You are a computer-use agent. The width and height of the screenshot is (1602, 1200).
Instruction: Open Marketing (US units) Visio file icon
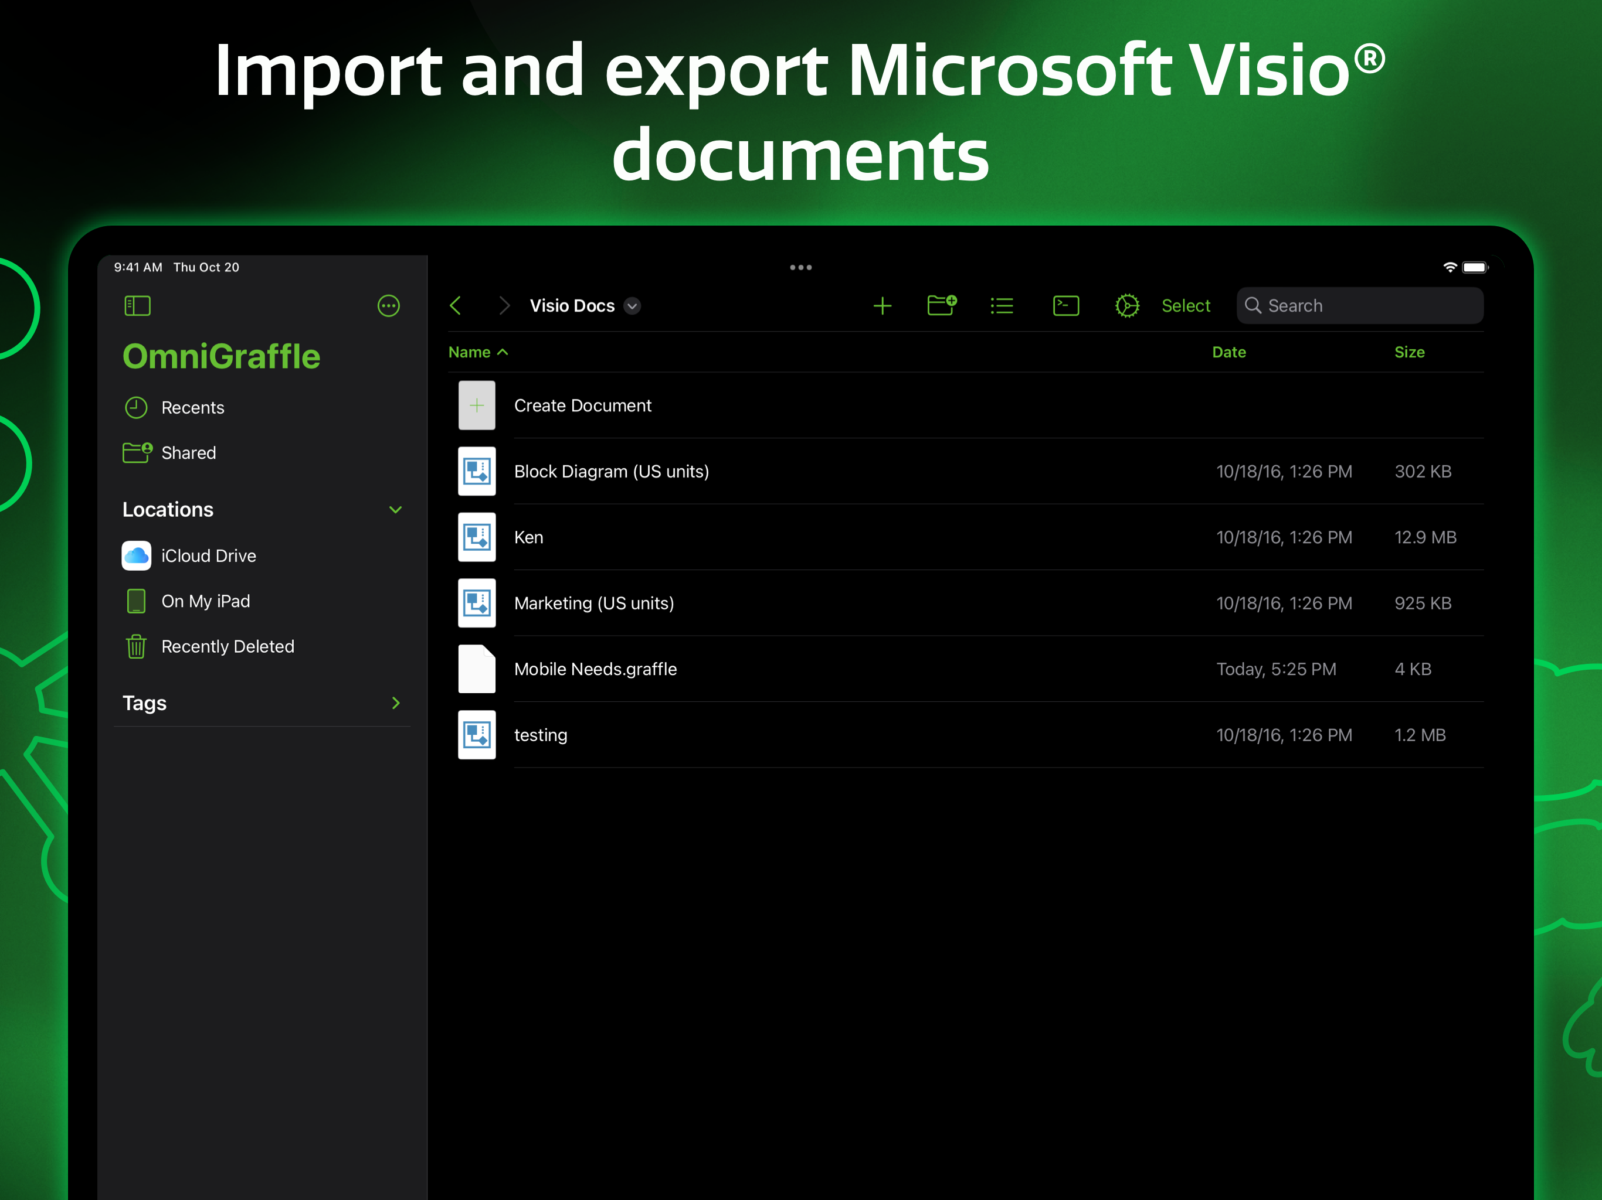point(477,603)
